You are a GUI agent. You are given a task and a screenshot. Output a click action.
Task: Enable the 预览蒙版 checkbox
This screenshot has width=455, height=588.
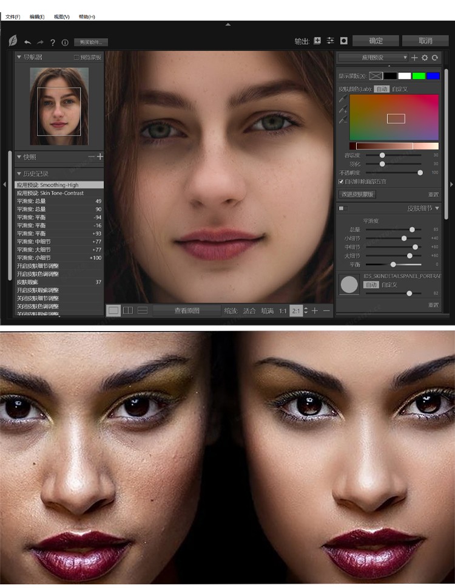[x=76, y=57]
